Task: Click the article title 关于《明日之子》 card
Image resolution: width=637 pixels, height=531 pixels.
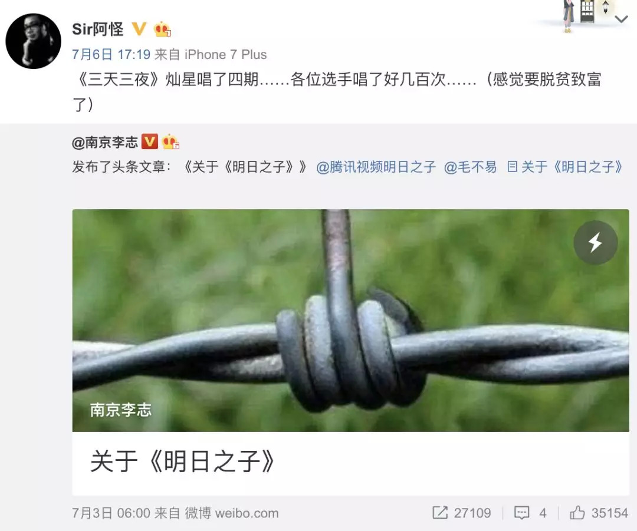Action: click(x=350, y=463)
